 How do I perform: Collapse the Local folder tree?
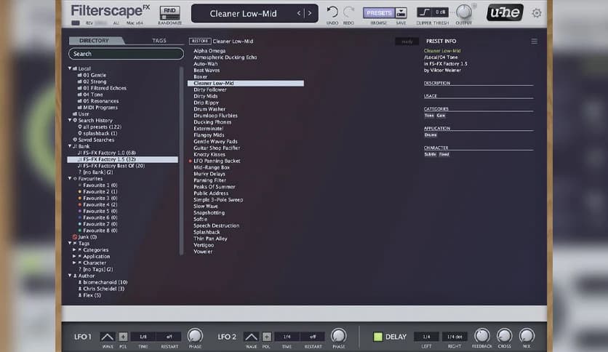(x=70, y=68)
